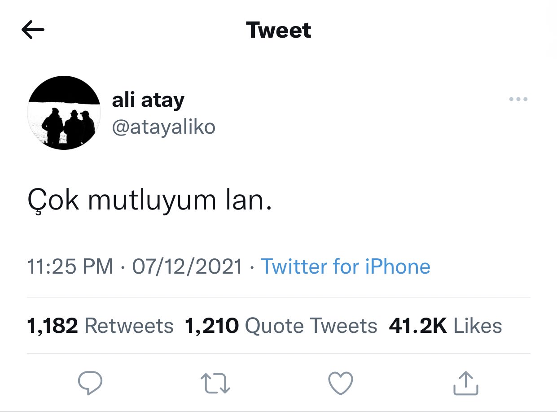557x419 pixels.
Task: Like the tweet with heart icon
Action: pos(341,384)
